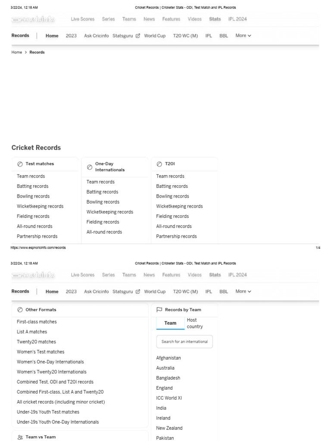
Task: Select the Team tab under Records by Team
Action: point(170,323)
